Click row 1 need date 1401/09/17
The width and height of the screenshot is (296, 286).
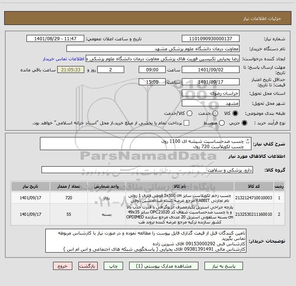[x=30, y=198]
